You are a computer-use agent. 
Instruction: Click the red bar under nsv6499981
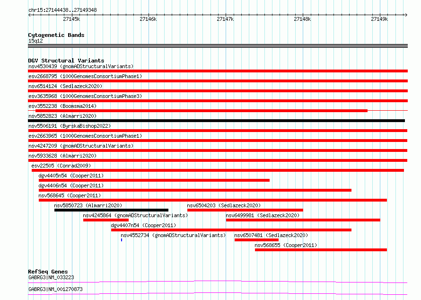[303, 220]
